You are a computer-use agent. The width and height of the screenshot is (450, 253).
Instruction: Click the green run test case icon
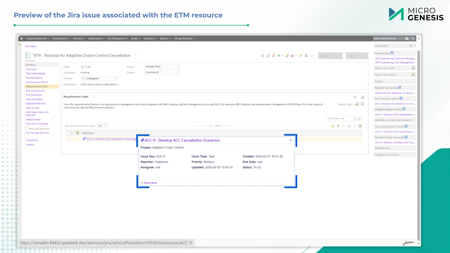tap(279, 56)
